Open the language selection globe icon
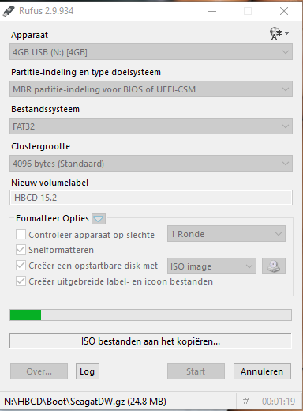The width and height of the screenshot is (303, 411). pyautogui.click(x=279, y=33)
